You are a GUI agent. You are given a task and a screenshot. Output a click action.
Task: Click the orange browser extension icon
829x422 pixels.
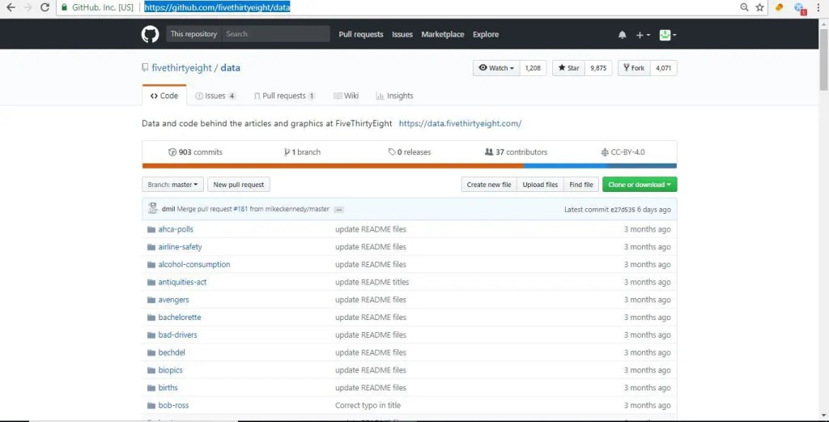pos(780,7)
